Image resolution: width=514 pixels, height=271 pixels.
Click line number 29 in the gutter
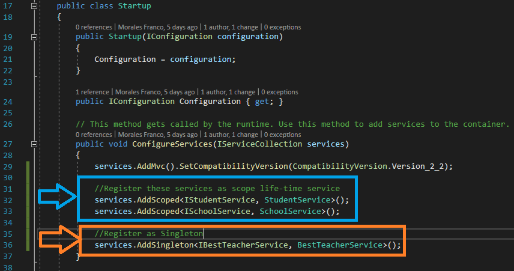8,166
